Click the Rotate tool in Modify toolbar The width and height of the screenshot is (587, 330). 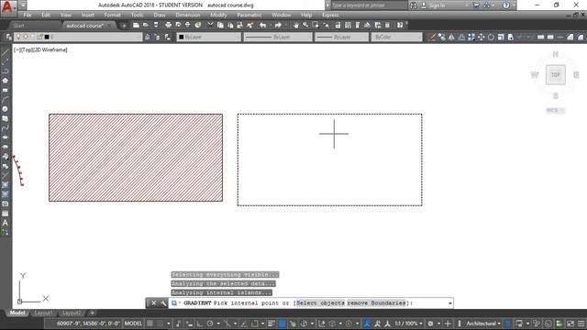[491, 37]
